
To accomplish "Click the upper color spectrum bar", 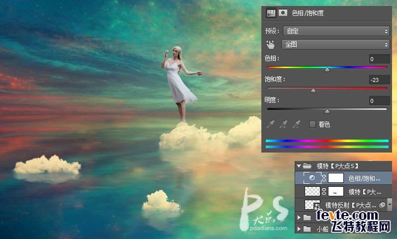I will (327, 141).
